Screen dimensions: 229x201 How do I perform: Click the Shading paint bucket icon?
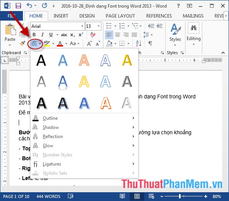(x=109, y=43)
